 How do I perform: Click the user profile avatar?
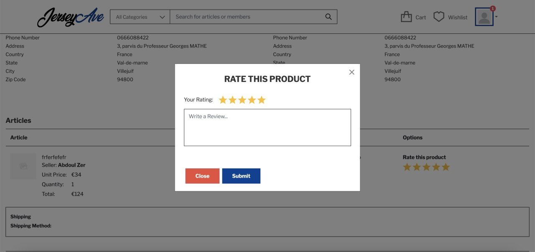tap(484, 17)
